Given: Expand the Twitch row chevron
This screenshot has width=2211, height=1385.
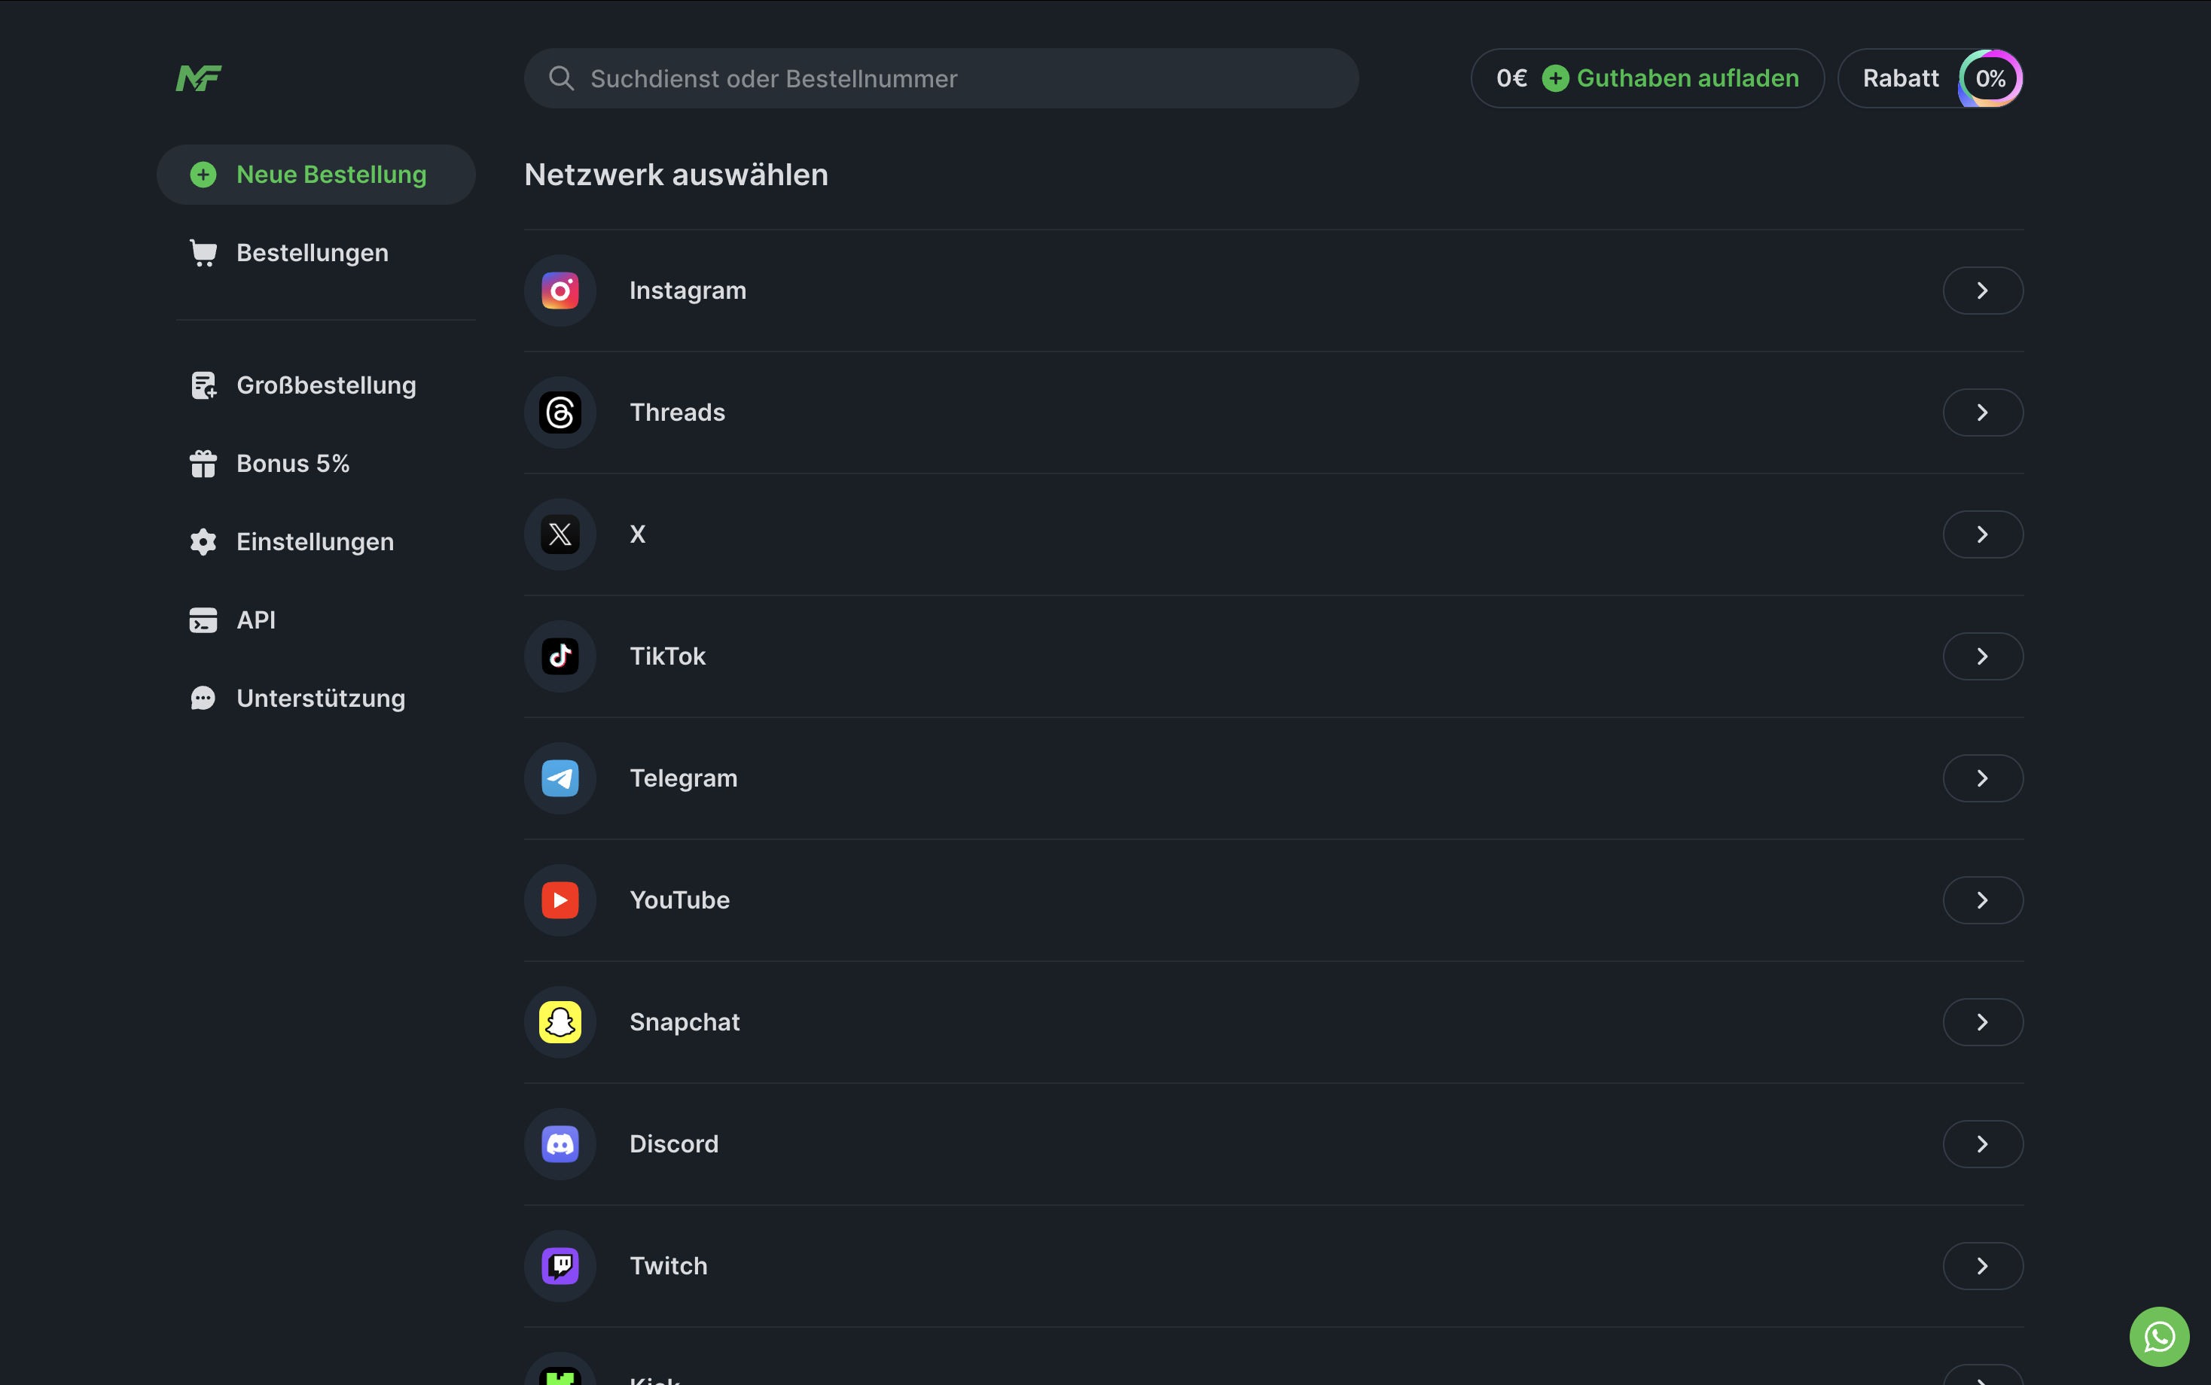Looking at the screenshot, I should point(1982,1265).
